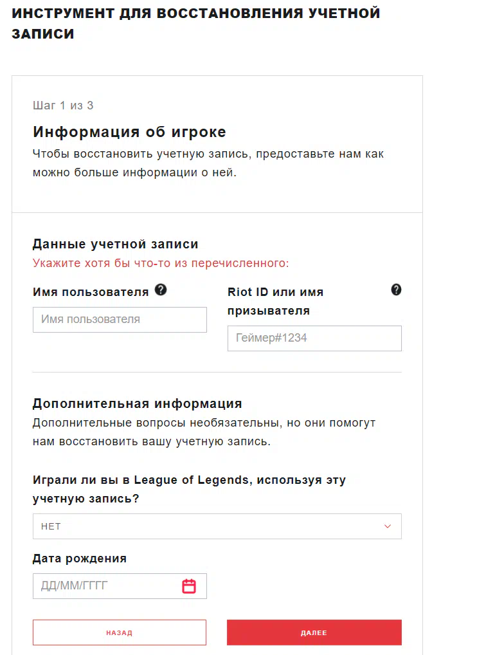Viewport: 477px width, 655px height.
Task: Click the red Укажите хотя бы что-то notice
Action: 161,263
